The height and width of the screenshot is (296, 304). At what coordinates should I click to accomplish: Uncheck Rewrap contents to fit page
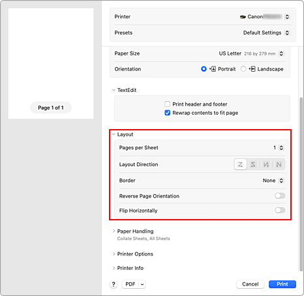167,113
